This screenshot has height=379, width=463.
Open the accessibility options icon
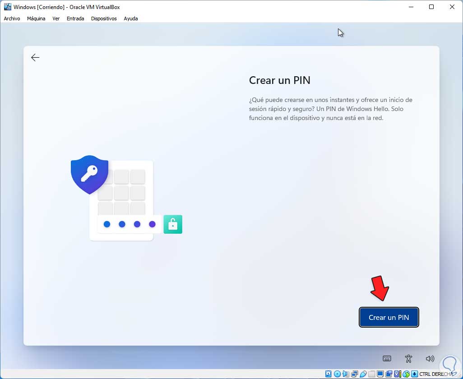click(408, 359)
